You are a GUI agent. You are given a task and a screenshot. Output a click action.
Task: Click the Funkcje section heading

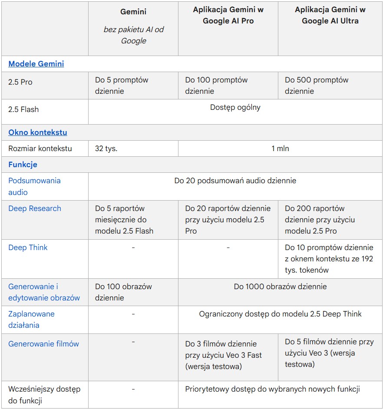point(23,165)
